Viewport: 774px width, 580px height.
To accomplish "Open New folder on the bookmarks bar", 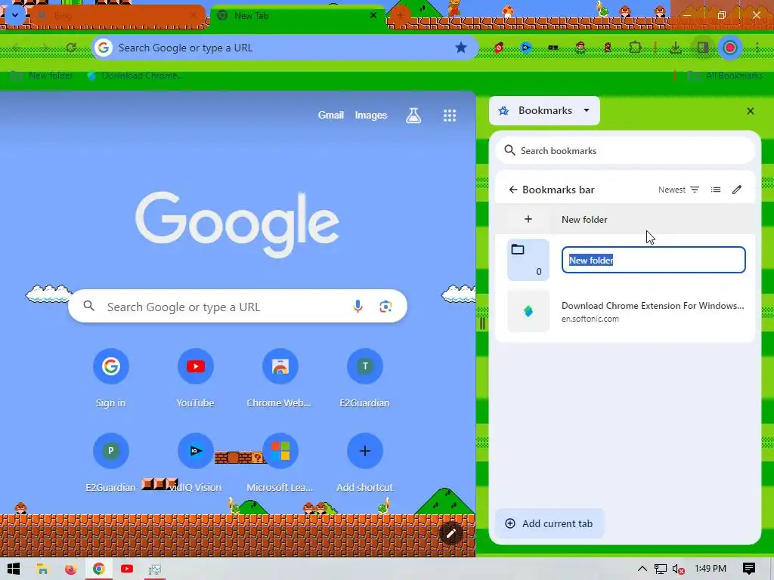I will tap(42, 76).
